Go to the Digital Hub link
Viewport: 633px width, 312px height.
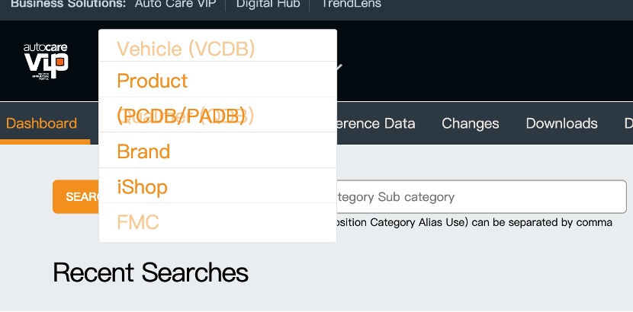(268, 4)
